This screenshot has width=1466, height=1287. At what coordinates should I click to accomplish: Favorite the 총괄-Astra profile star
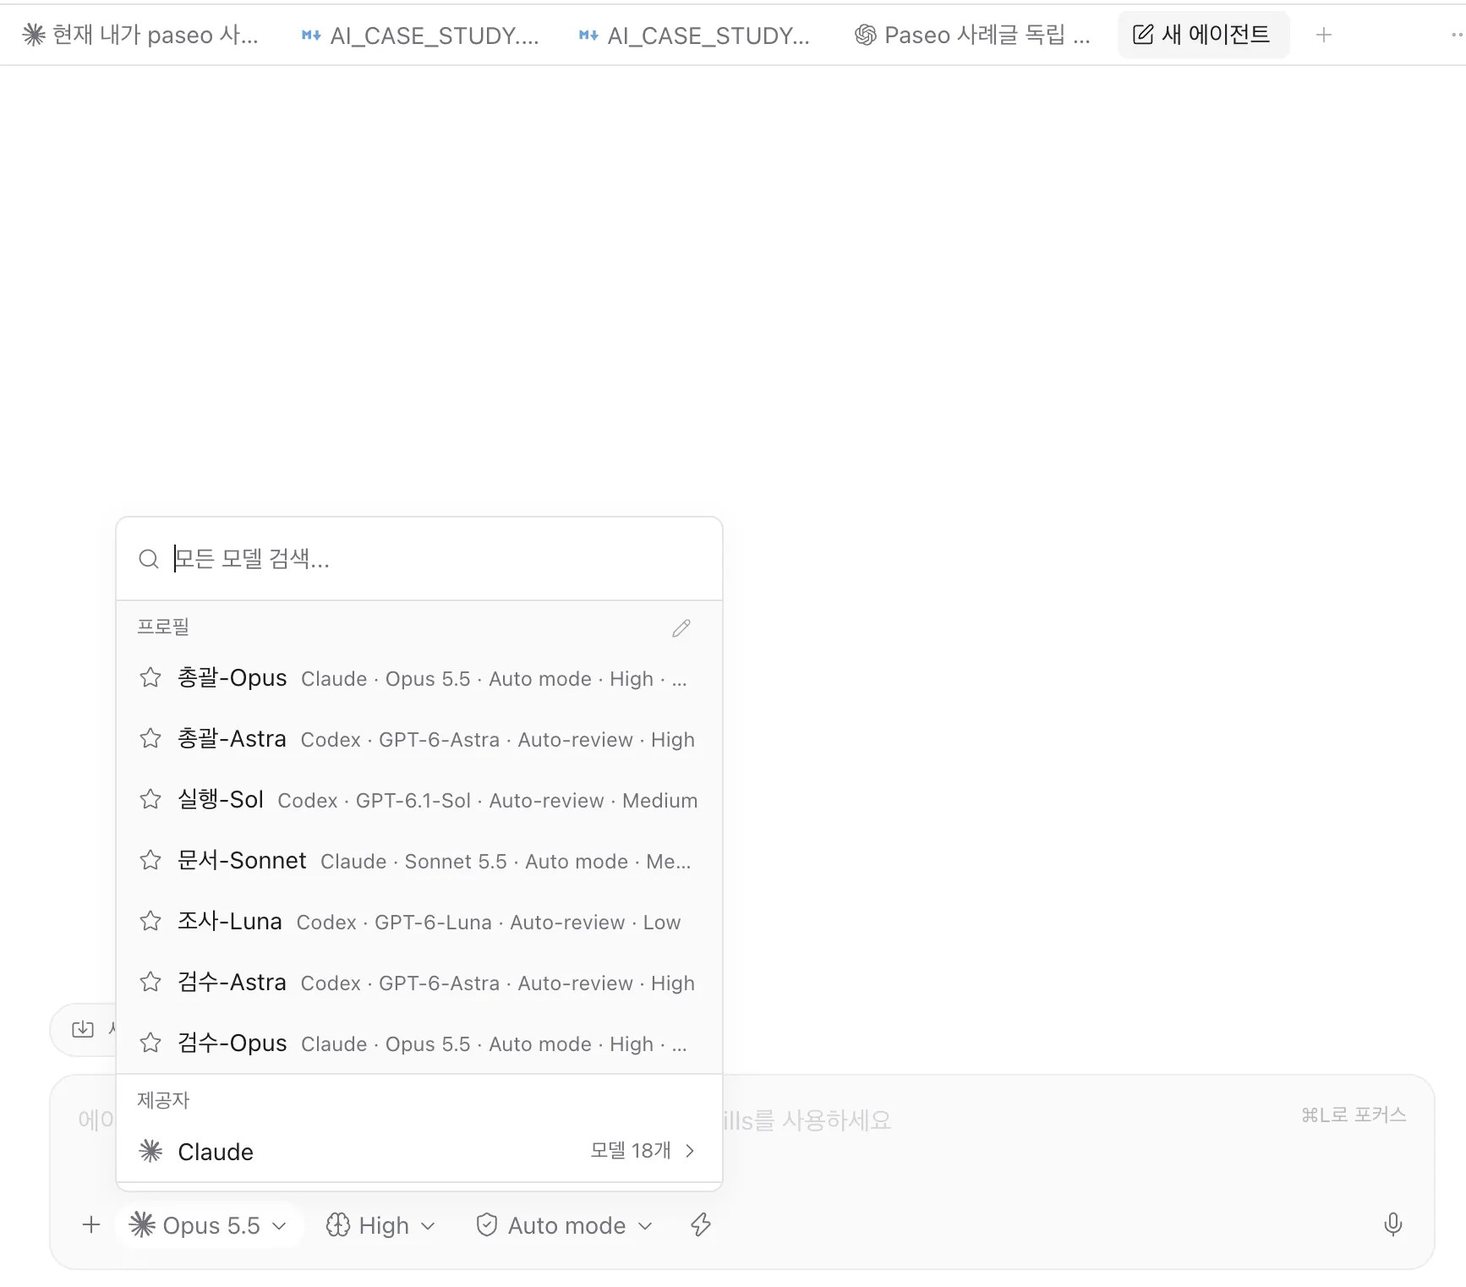(x=150, y=738)
